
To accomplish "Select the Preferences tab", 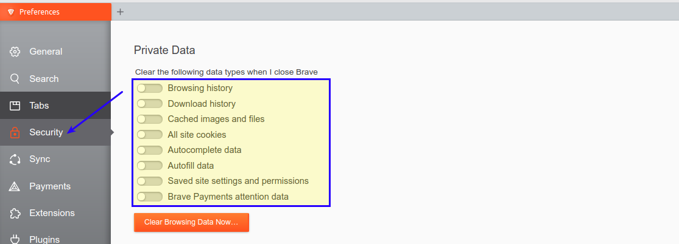I will coord(55,12).
